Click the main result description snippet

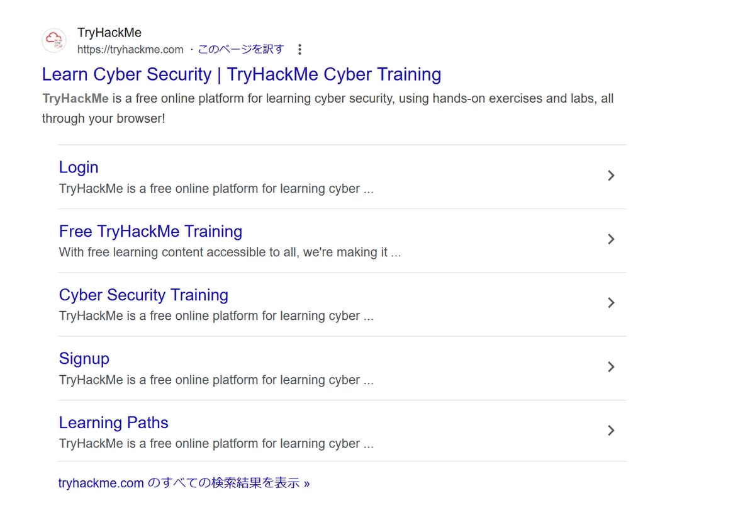328,108
